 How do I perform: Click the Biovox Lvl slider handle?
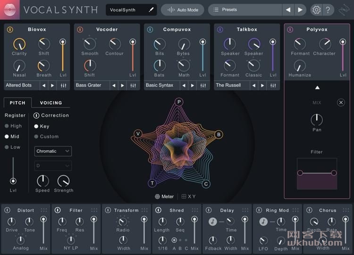[63, 42]
